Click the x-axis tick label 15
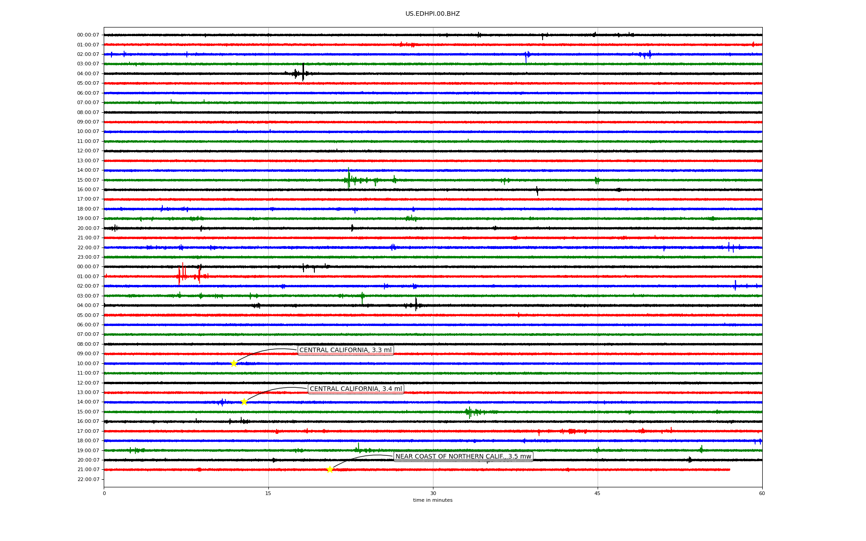 (x=268, y=493)
